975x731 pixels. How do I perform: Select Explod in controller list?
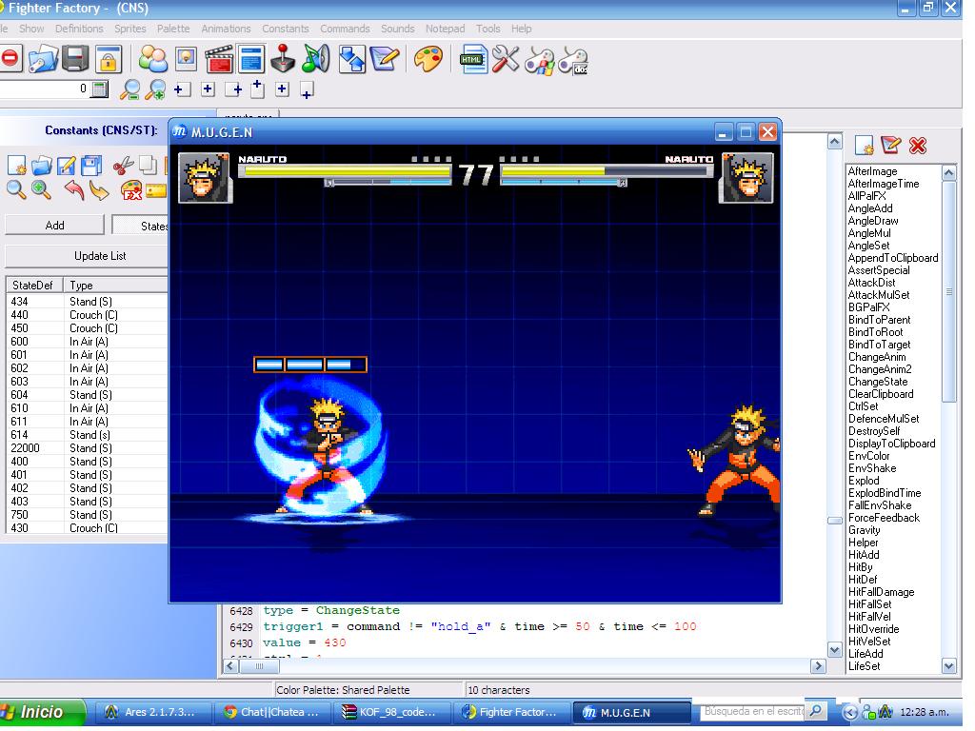[x=864, y=481]
